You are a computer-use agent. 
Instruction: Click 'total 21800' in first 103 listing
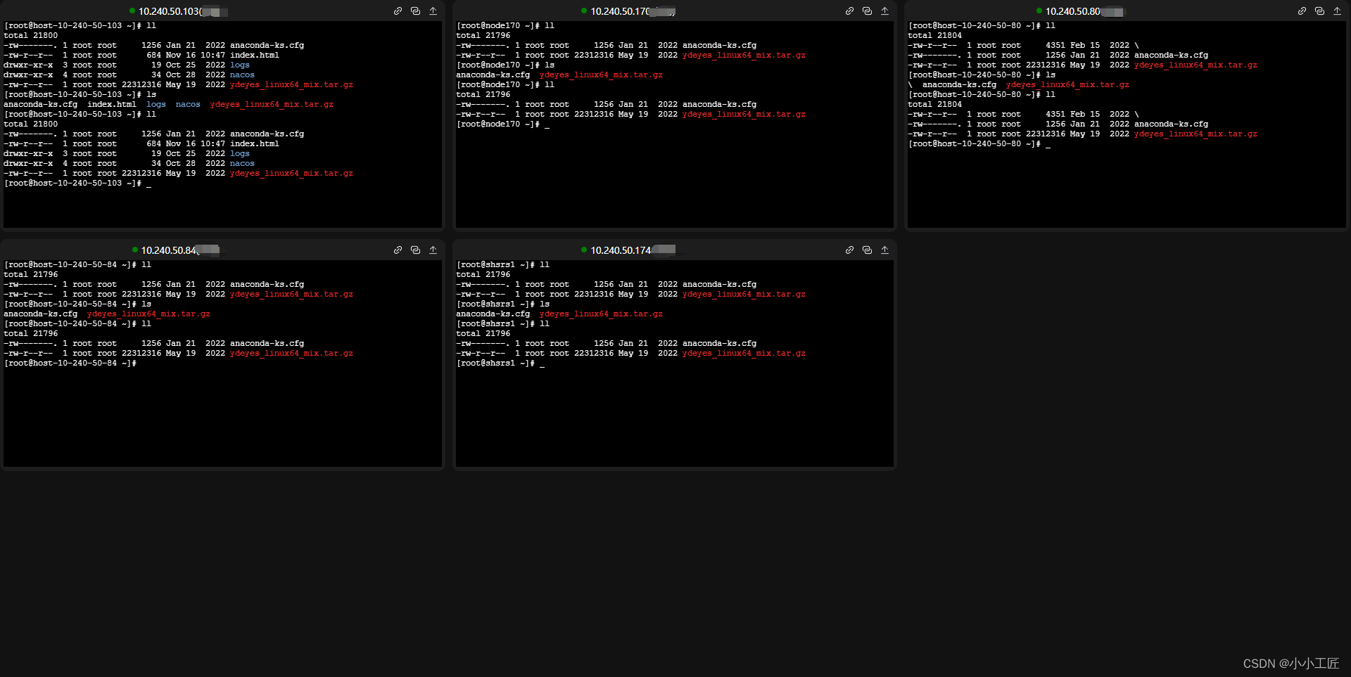(31, 35)
